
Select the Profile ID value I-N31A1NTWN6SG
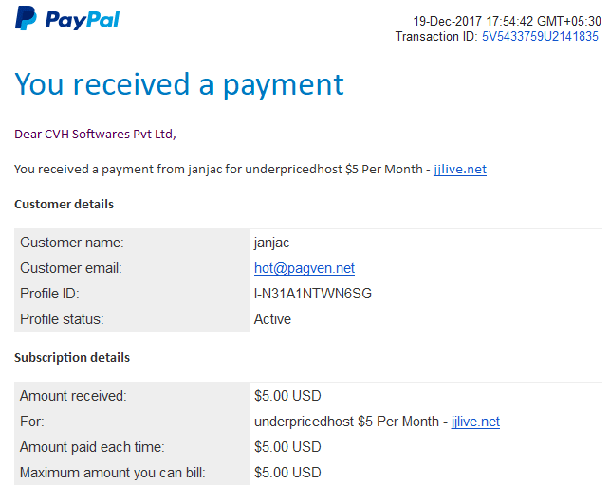coord(313,294)
